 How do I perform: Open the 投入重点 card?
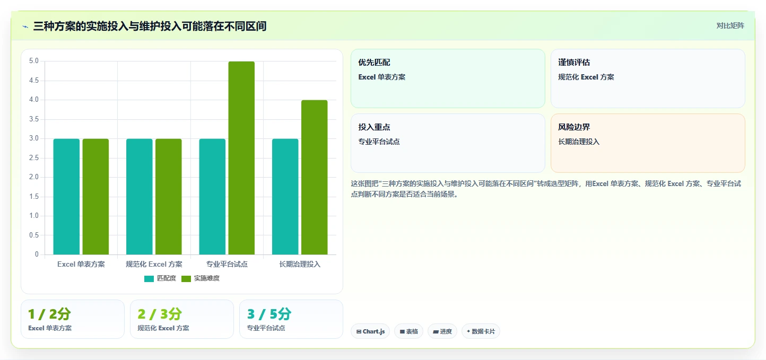[448, 143]
